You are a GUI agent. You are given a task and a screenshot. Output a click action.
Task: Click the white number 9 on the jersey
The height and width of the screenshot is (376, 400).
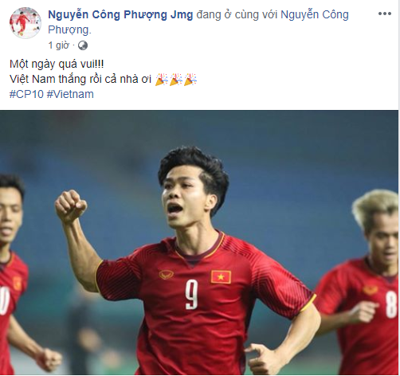click(x=192, y=294)
